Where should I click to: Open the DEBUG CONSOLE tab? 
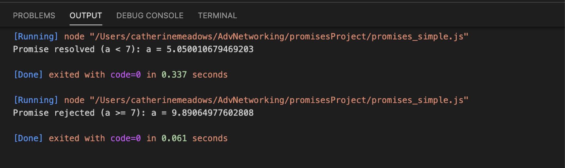(150, 16)
